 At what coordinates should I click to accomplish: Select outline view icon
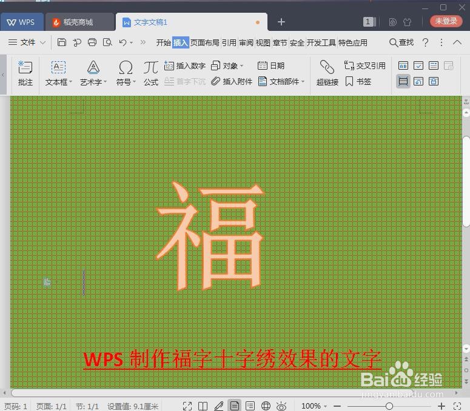click(250, 406)
